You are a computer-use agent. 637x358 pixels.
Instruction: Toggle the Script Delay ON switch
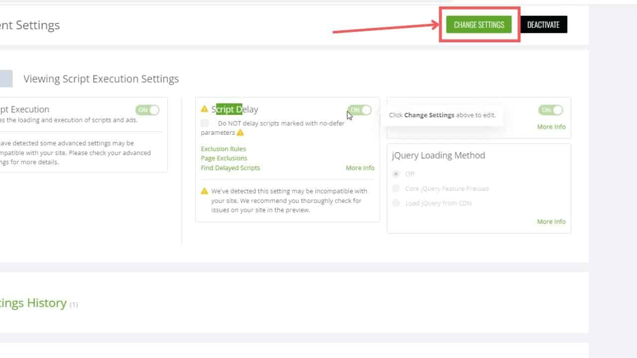pyautogui.click(x=359, y=110)
